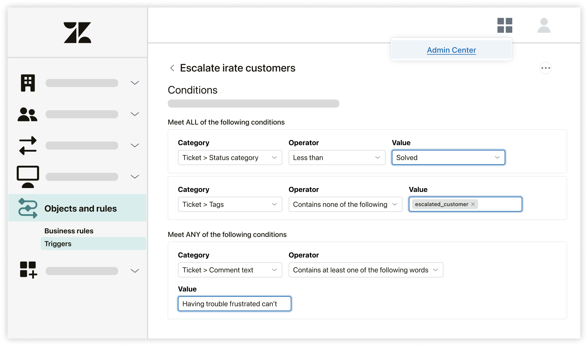588x346 pixels.
Task: Open the Ticket > Tags category dropdown
Action: (230, 204)
